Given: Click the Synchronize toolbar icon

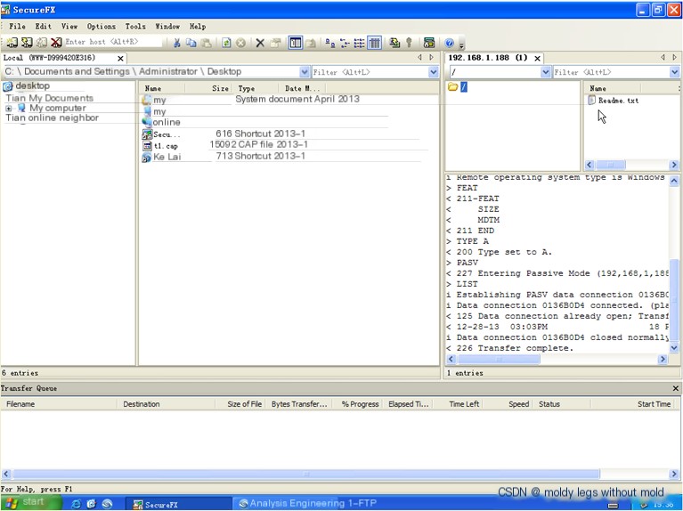Looking at the screenshot, I should coord(394,43).
